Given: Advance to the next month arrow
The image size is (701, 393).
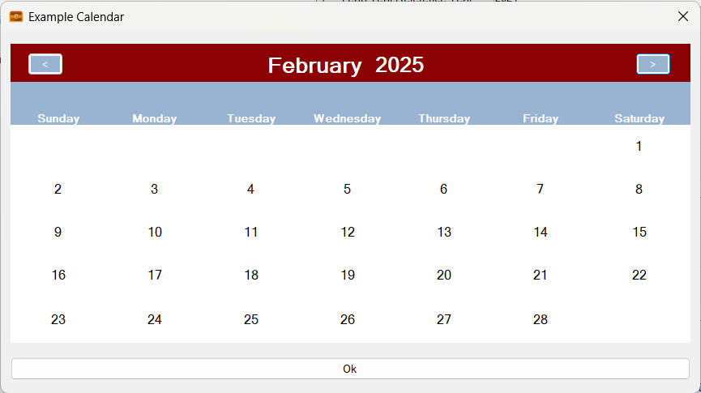Looking at the screenshot, I should click(652, 64).
